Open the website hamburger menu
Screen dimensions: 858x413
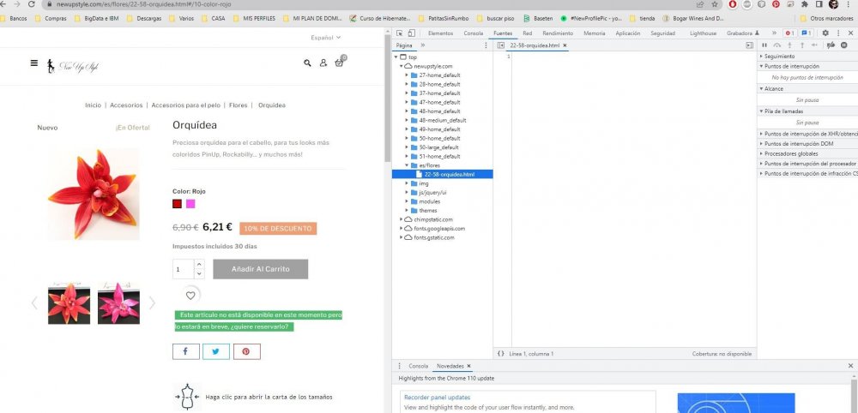[34, 63]
